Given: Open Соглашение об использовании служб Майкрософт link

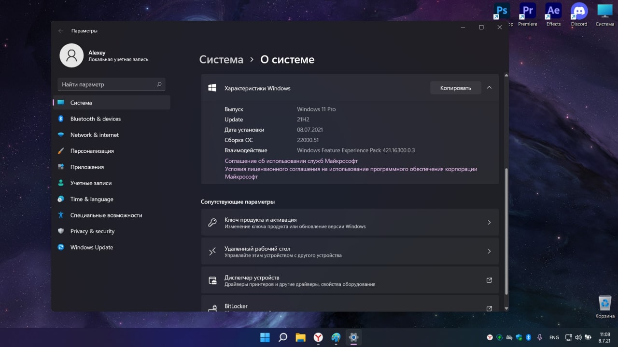Looking at the screenshot, I should point(291,161).
